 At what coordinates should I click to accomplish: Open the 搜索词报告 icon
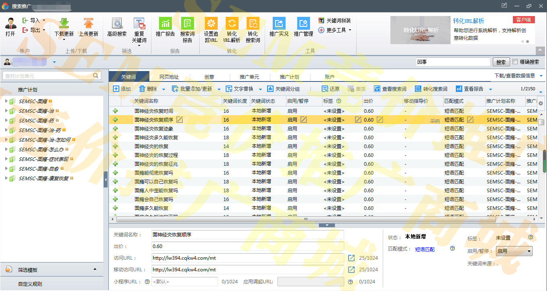pyautogui.click(x=187, y=23)
